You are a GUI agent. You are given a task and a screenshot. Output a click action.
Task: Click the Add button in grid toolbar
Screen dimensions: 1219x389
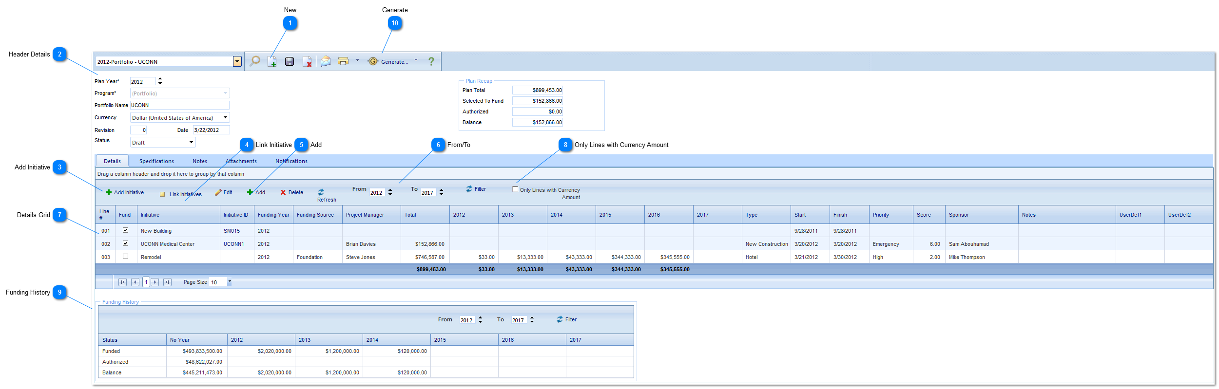[x=256, y=192]
